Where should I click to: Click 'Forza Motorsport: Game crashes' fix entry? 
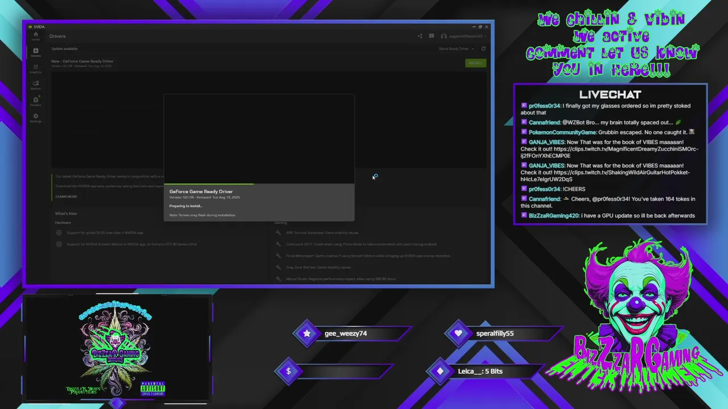(368, 256)
